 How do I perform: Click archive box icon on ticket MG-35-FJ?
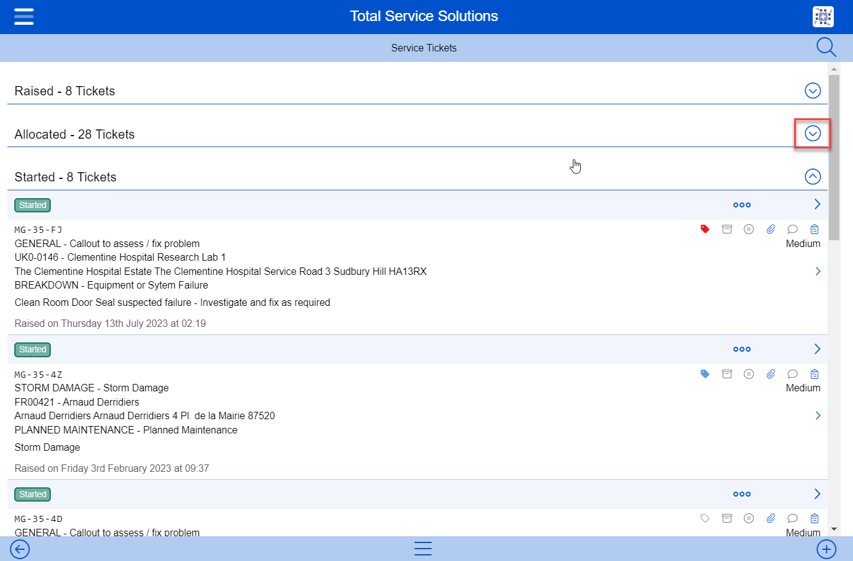tap(727, 229)
